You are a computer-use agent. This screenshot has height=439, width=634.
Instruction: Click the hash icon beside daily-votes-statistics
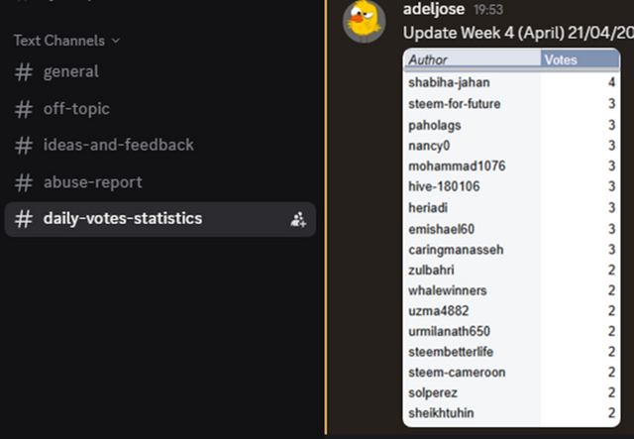point(24,219)
